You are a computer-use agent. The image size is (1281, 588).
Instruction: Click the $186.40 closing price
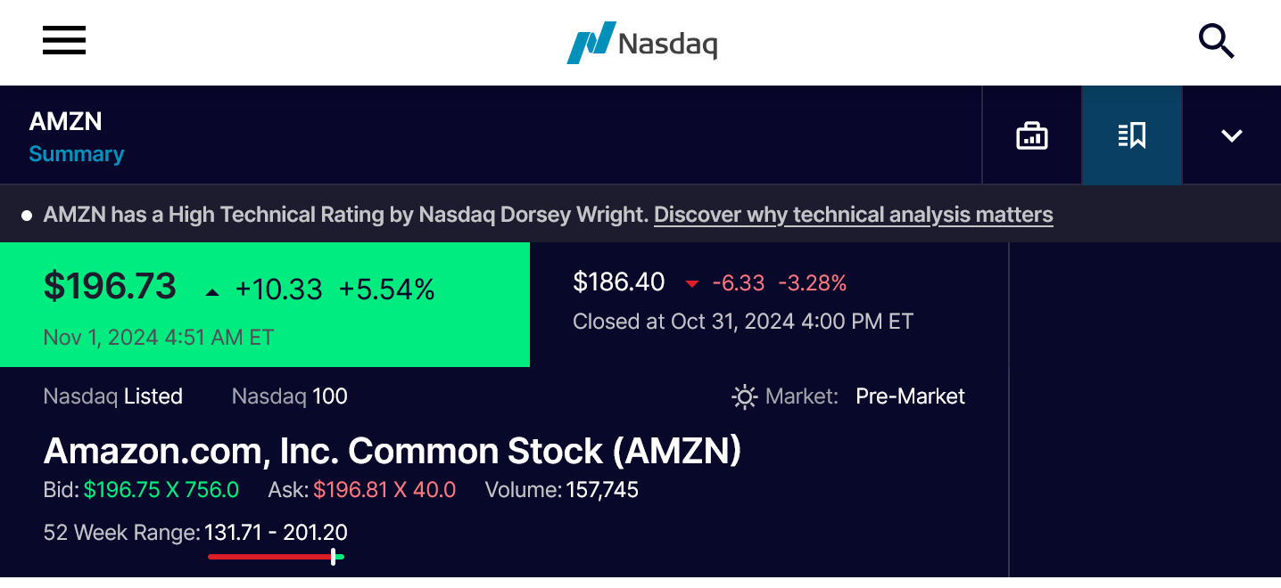click(619, 282)
